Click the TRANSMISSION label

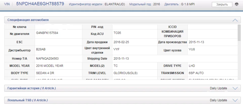[172, 73]
